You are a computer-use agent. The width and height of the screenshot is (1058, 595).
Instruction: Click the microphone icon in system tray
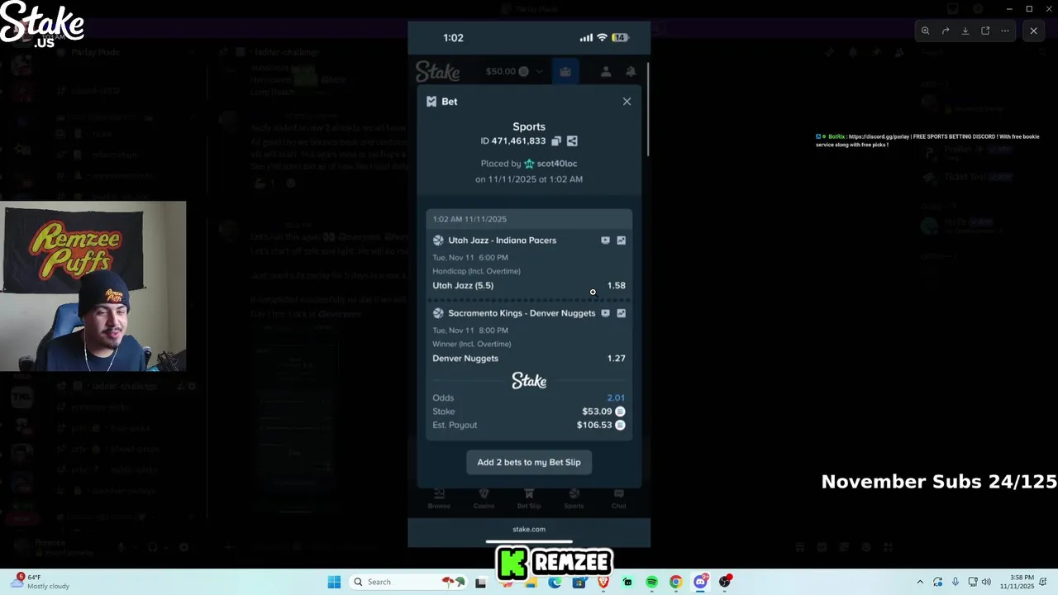tap(955, 582)
